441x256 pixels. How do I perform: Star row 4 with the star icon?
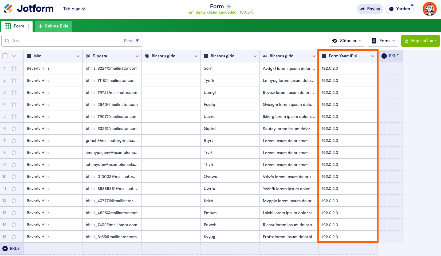tap(14, 104)
